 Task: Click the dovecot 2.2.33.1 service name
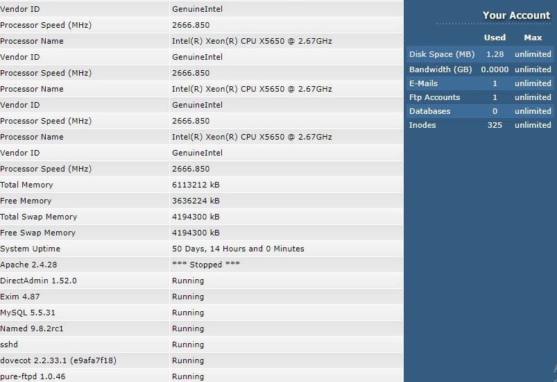(x=58, y=360)
